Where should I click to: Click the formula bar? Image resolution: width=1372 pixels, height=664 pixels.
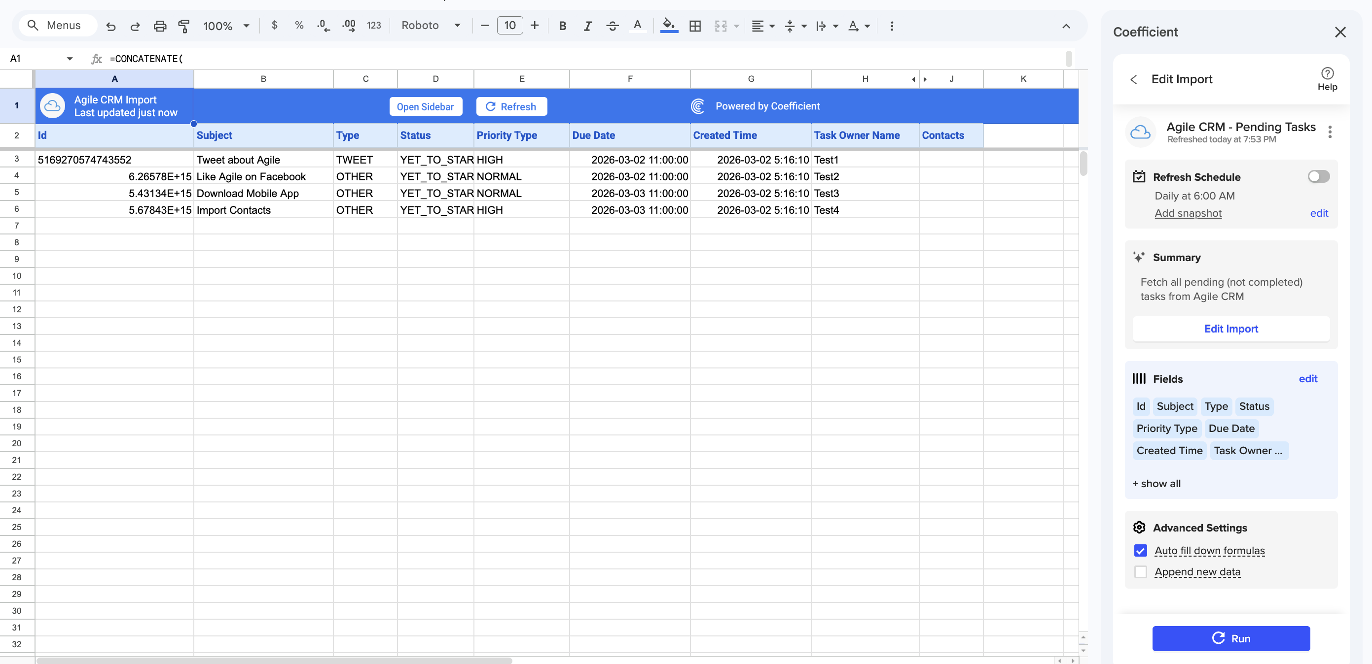pos(586,59)
